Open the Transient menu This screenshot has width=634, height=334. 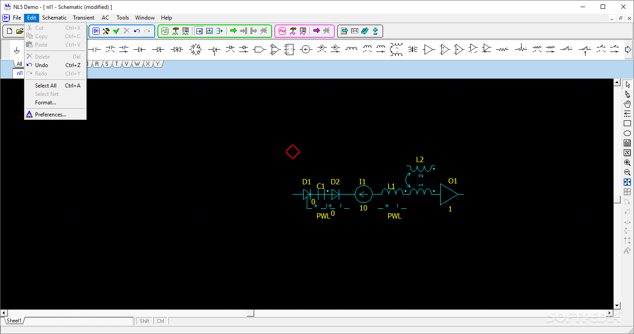pyautogui.click(x=84, y=18)
